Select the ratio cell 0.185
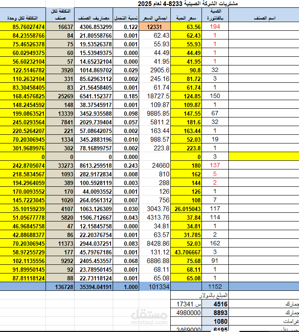299x332 pixels. (126, 96)
